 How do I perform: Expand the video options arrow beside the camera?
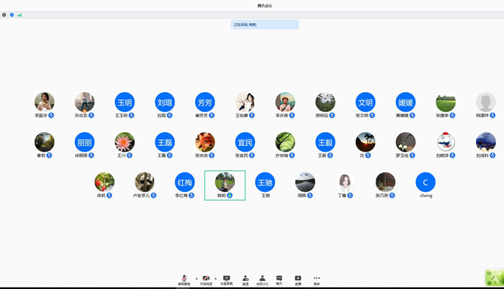215,278
